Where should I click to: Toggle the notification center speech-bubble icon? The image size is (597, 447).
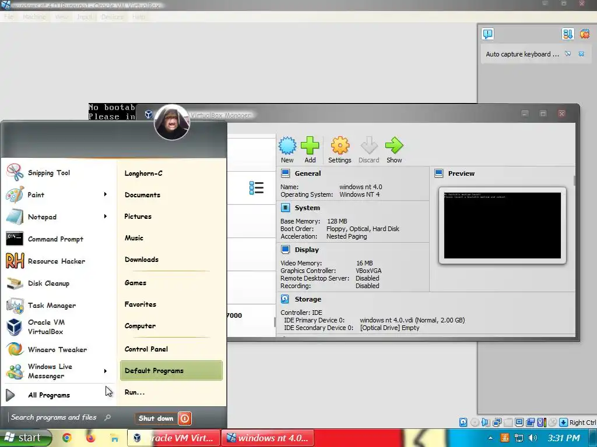click(x=488, y=34)
